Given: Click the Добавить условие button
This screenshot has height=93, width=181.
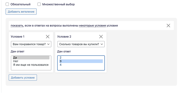Looking at the screenshot, I should click(23, 78).
